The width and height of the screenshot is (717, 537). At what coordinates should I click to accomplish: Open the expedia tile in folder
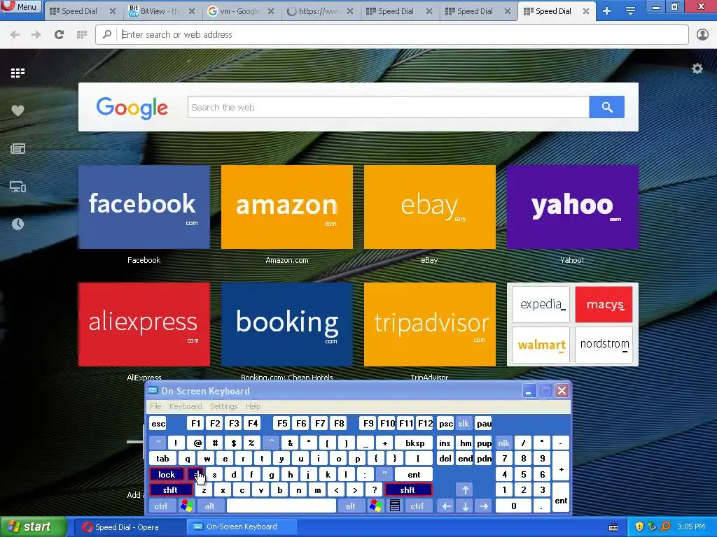tap(541, 305)
